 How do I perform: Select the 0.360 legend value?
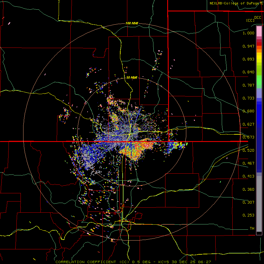click(x=248, y=189)
